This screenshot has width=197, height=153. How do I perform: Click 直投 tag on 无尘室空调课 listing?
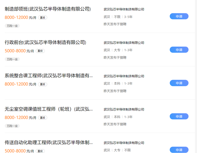tap(42, 118)
